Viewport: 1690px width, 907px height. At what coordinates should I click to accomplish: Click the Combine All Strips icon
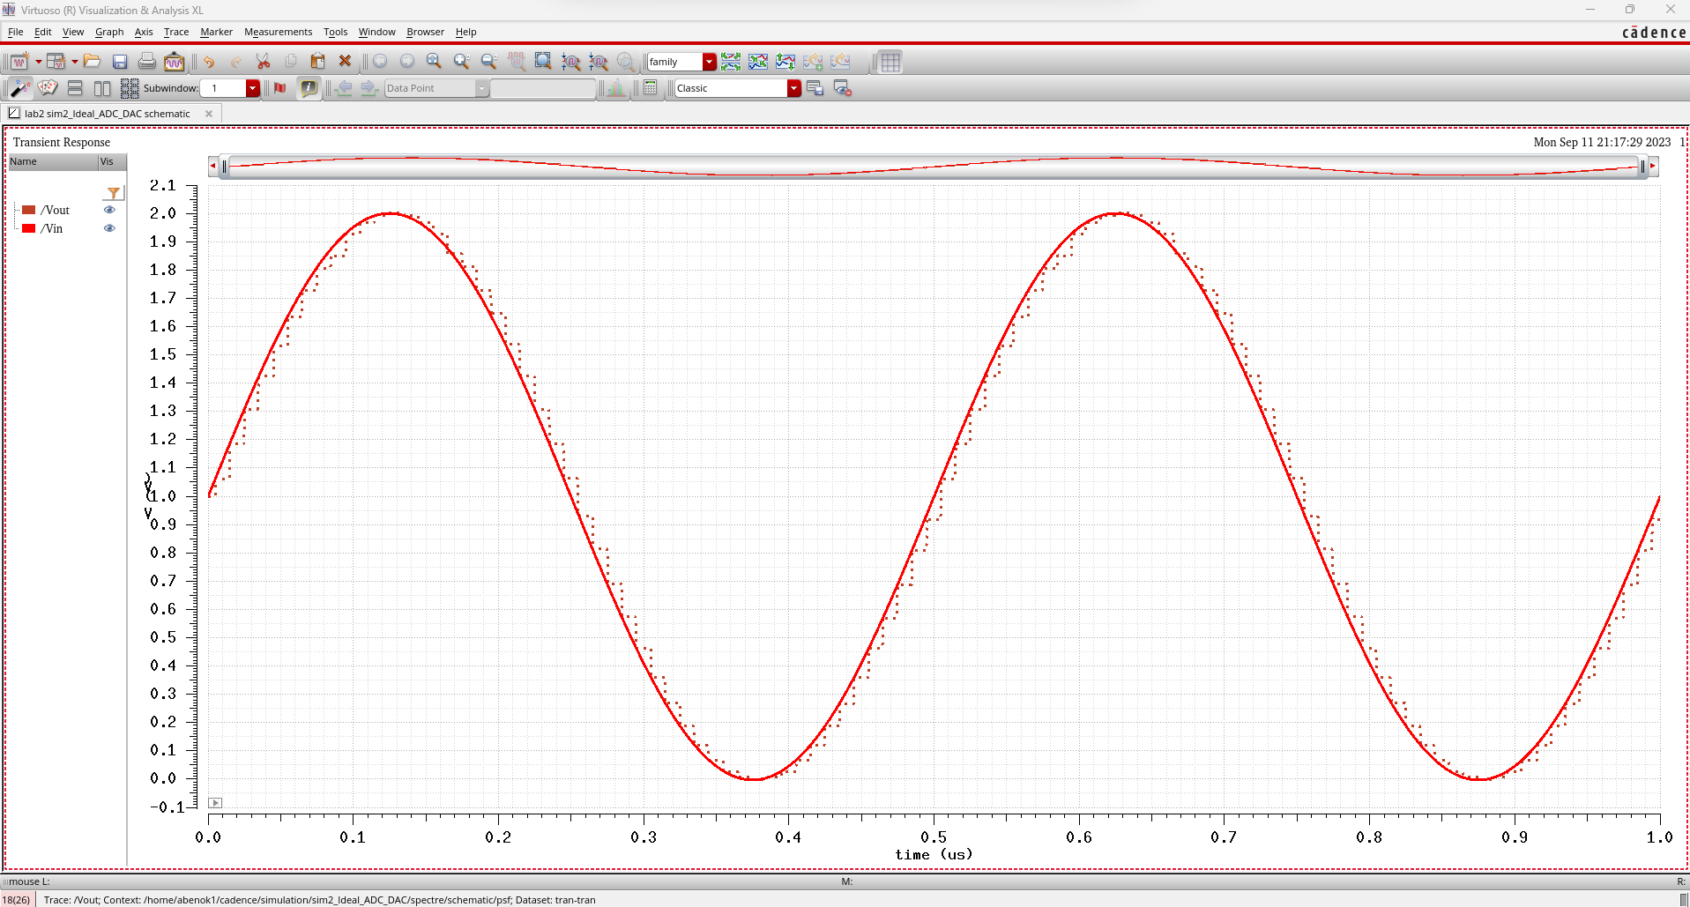click(758, 62)
